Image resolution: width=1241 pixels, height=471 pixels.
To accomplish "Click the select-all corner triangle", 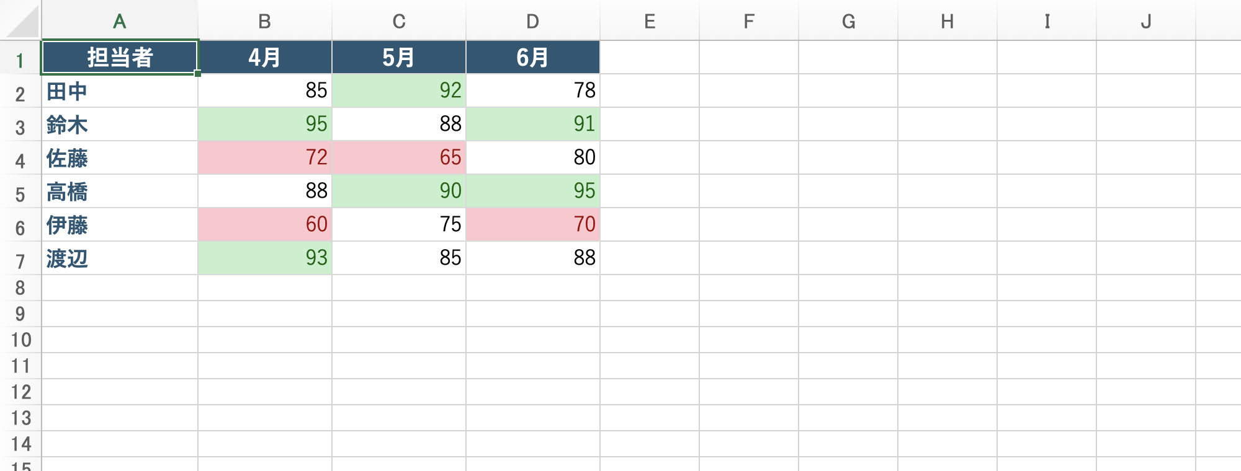I will [24, 24].
